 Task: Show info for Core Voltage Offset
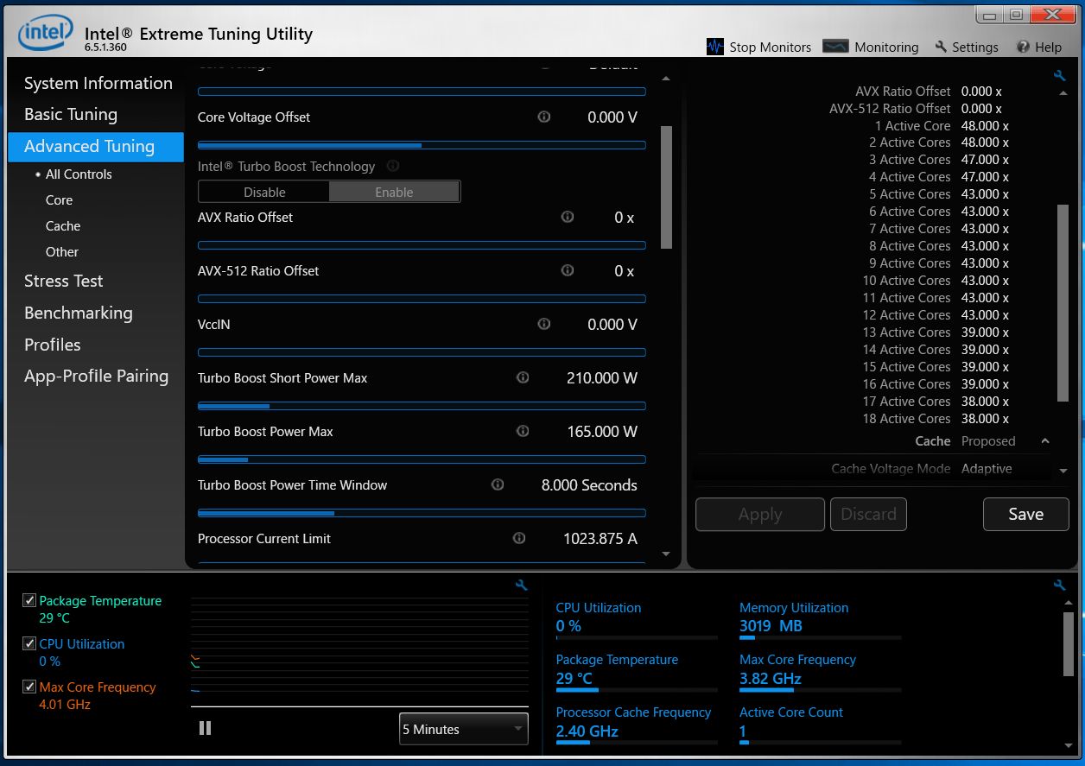point(544,117)
